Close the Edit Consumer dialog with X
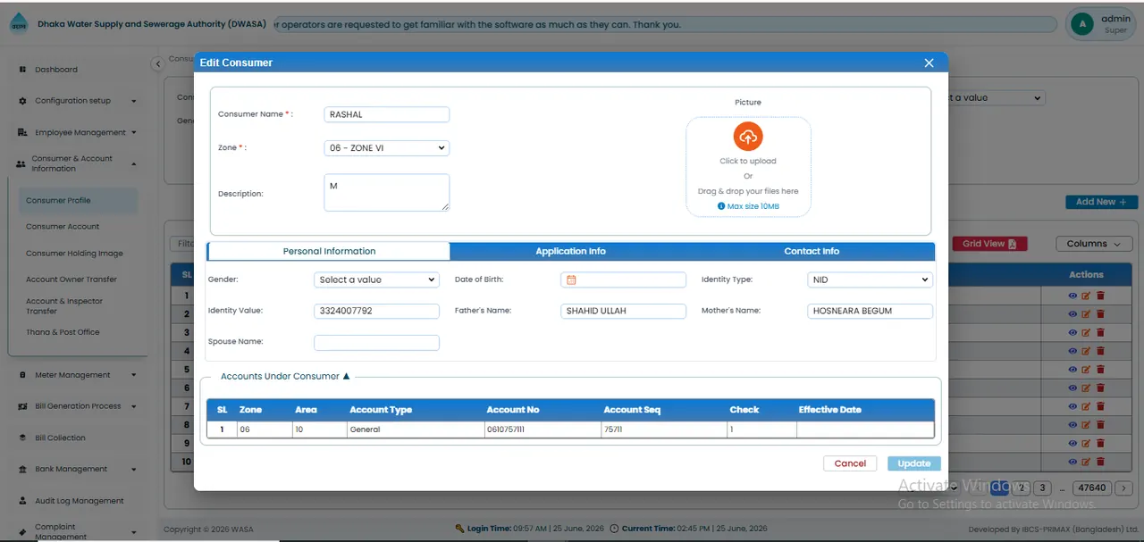The image size is (1144, 542). (x=929, y=63)
